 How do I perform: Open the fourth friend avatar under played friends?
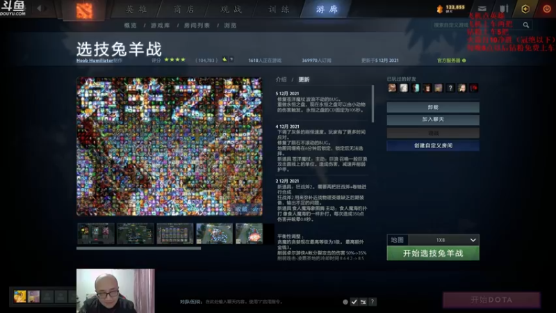pos(427,88)
